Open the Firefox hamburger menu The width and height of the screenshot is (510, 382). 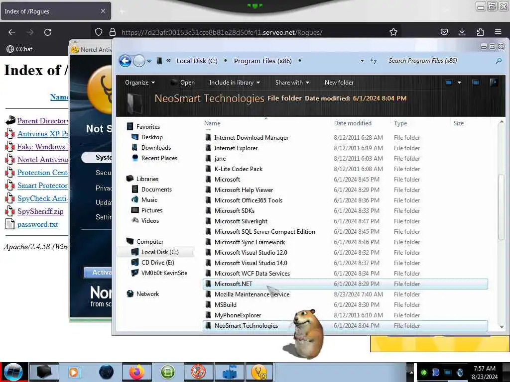[498, 32]
